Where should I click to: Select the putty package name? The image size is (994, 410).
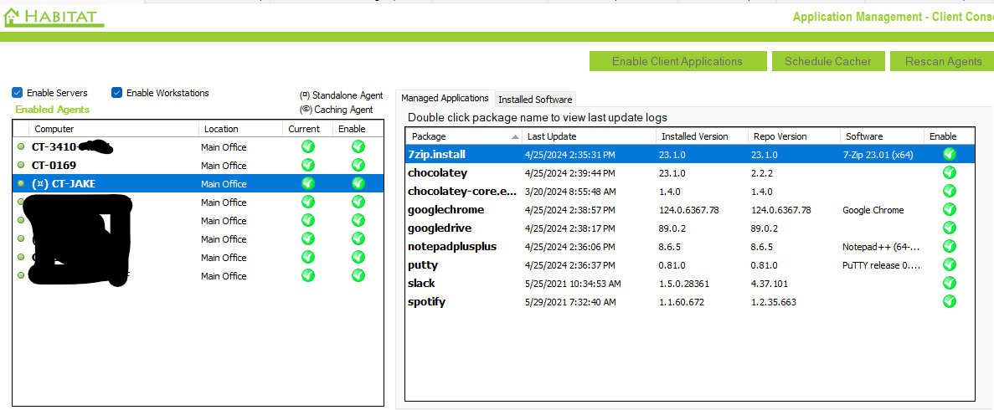pyautogui.click(x=424, y=264)
